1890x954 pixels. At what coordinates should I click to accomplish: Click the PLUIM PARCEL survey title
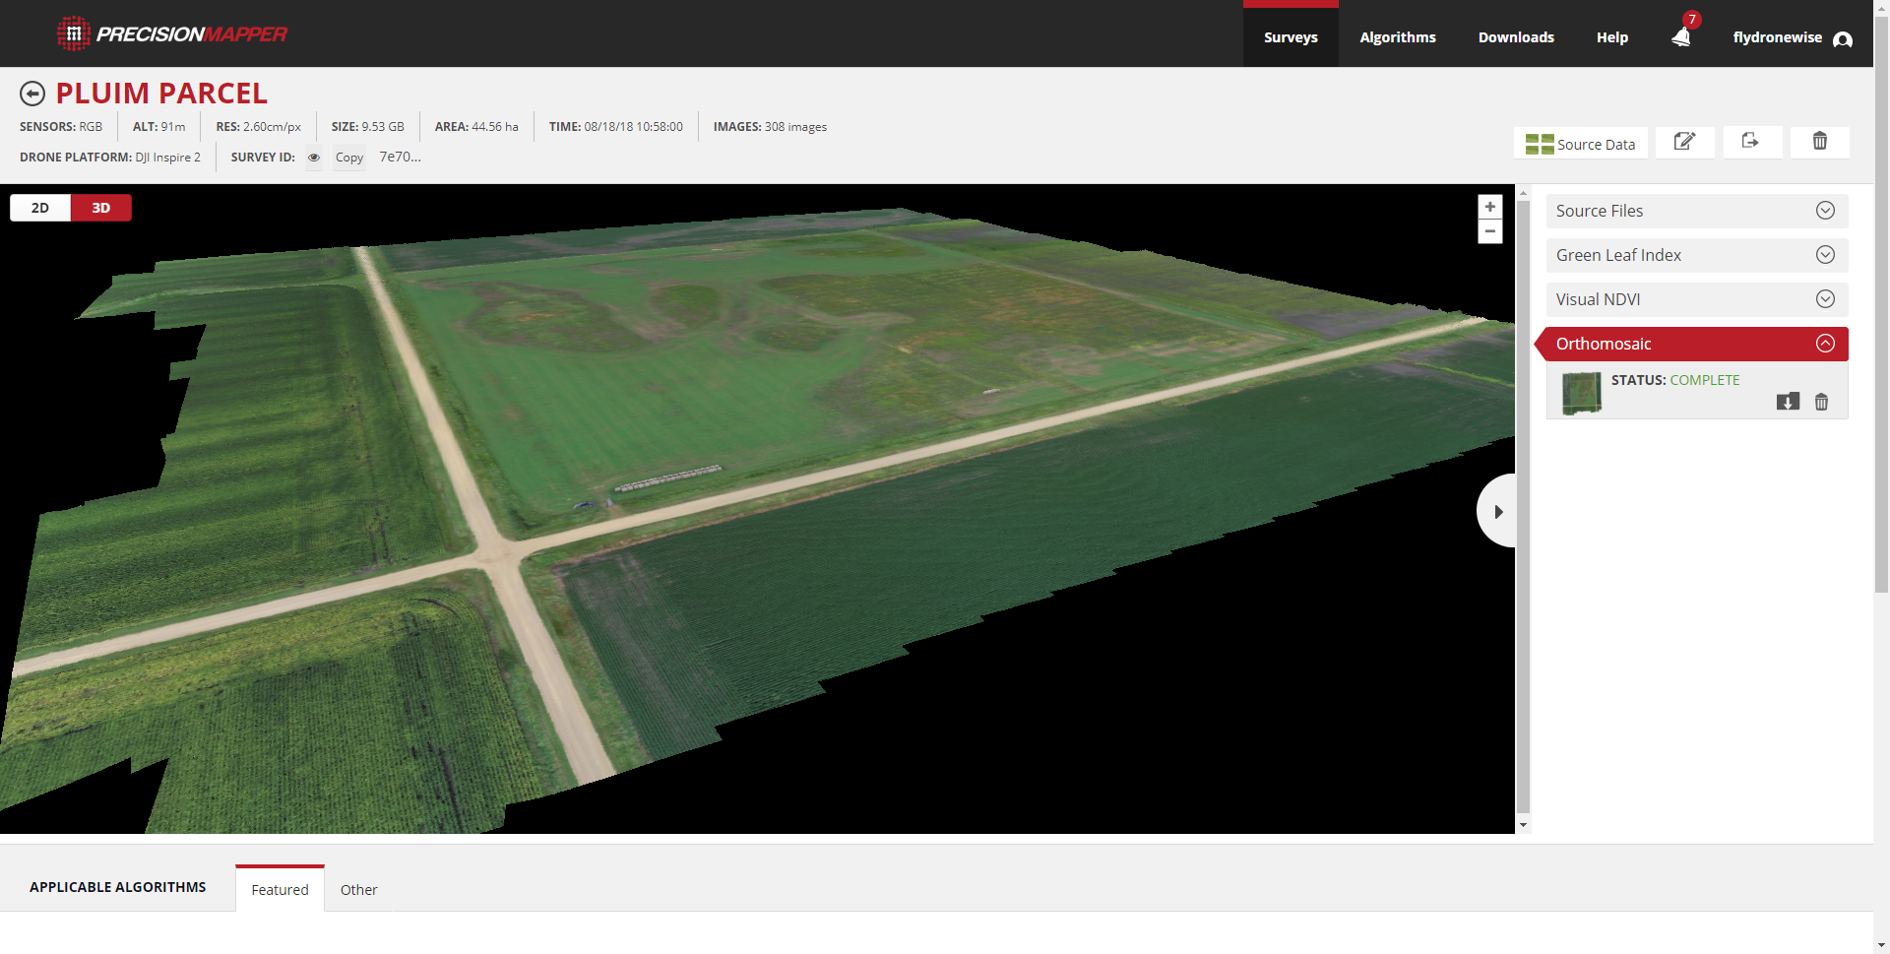[x=161, y=94]
